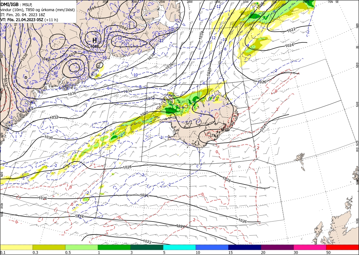Click the 70N label along the top edge
The width and height of the screenshot is (359, 255).
(330, 2)
